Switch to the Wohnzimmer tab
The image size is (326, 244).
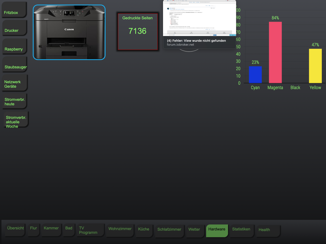point(120,230)
